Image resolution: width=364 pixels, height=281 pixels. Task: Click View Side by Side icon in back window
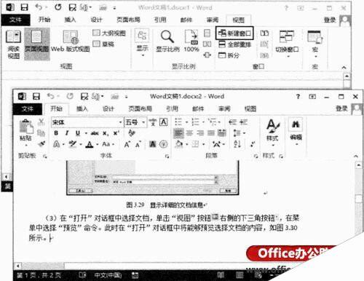264,33
